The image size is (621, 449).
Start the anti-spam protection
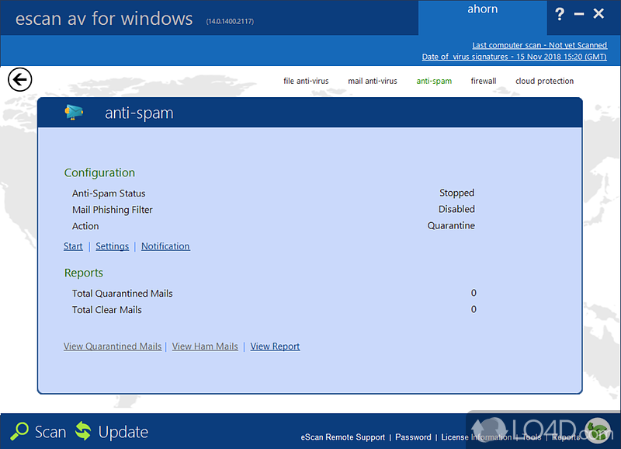pos(73,246)
